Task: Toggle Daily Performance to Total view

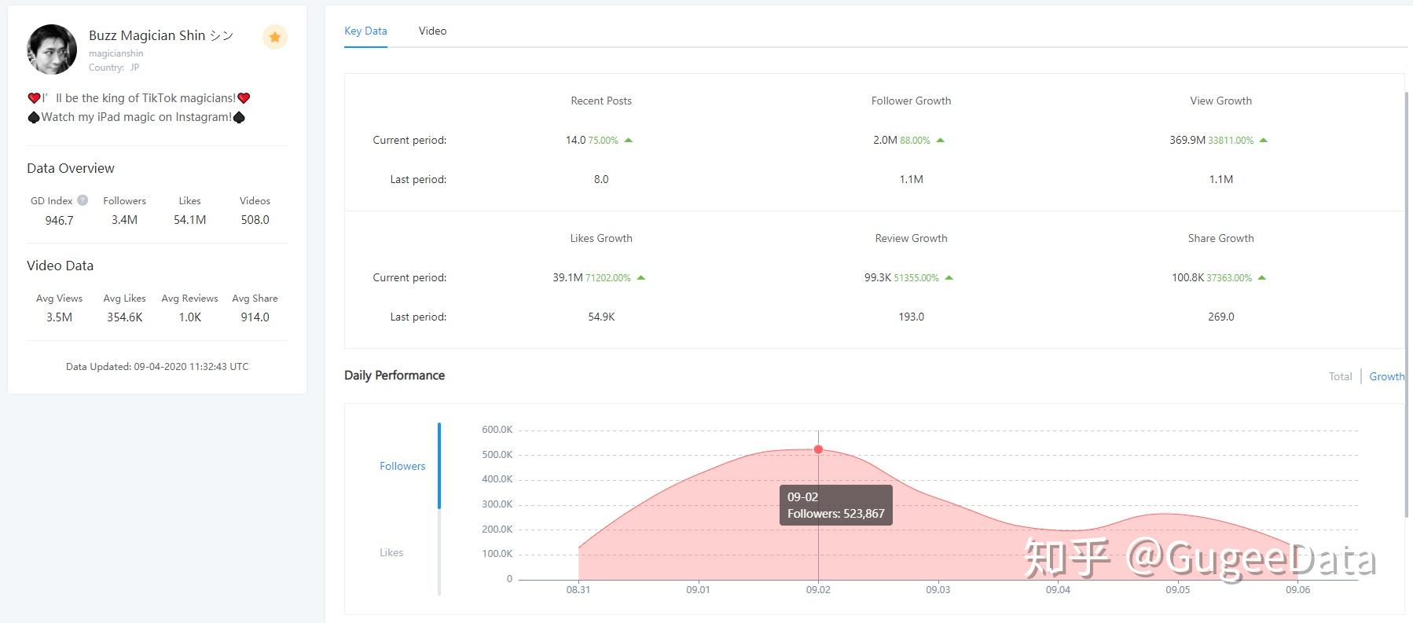Action: (x=1341, y=376)
